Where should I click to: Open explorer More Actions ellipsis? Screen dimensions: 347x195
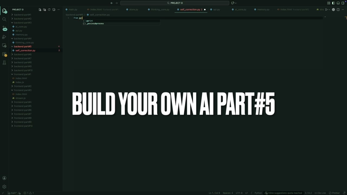coord(58,9)
